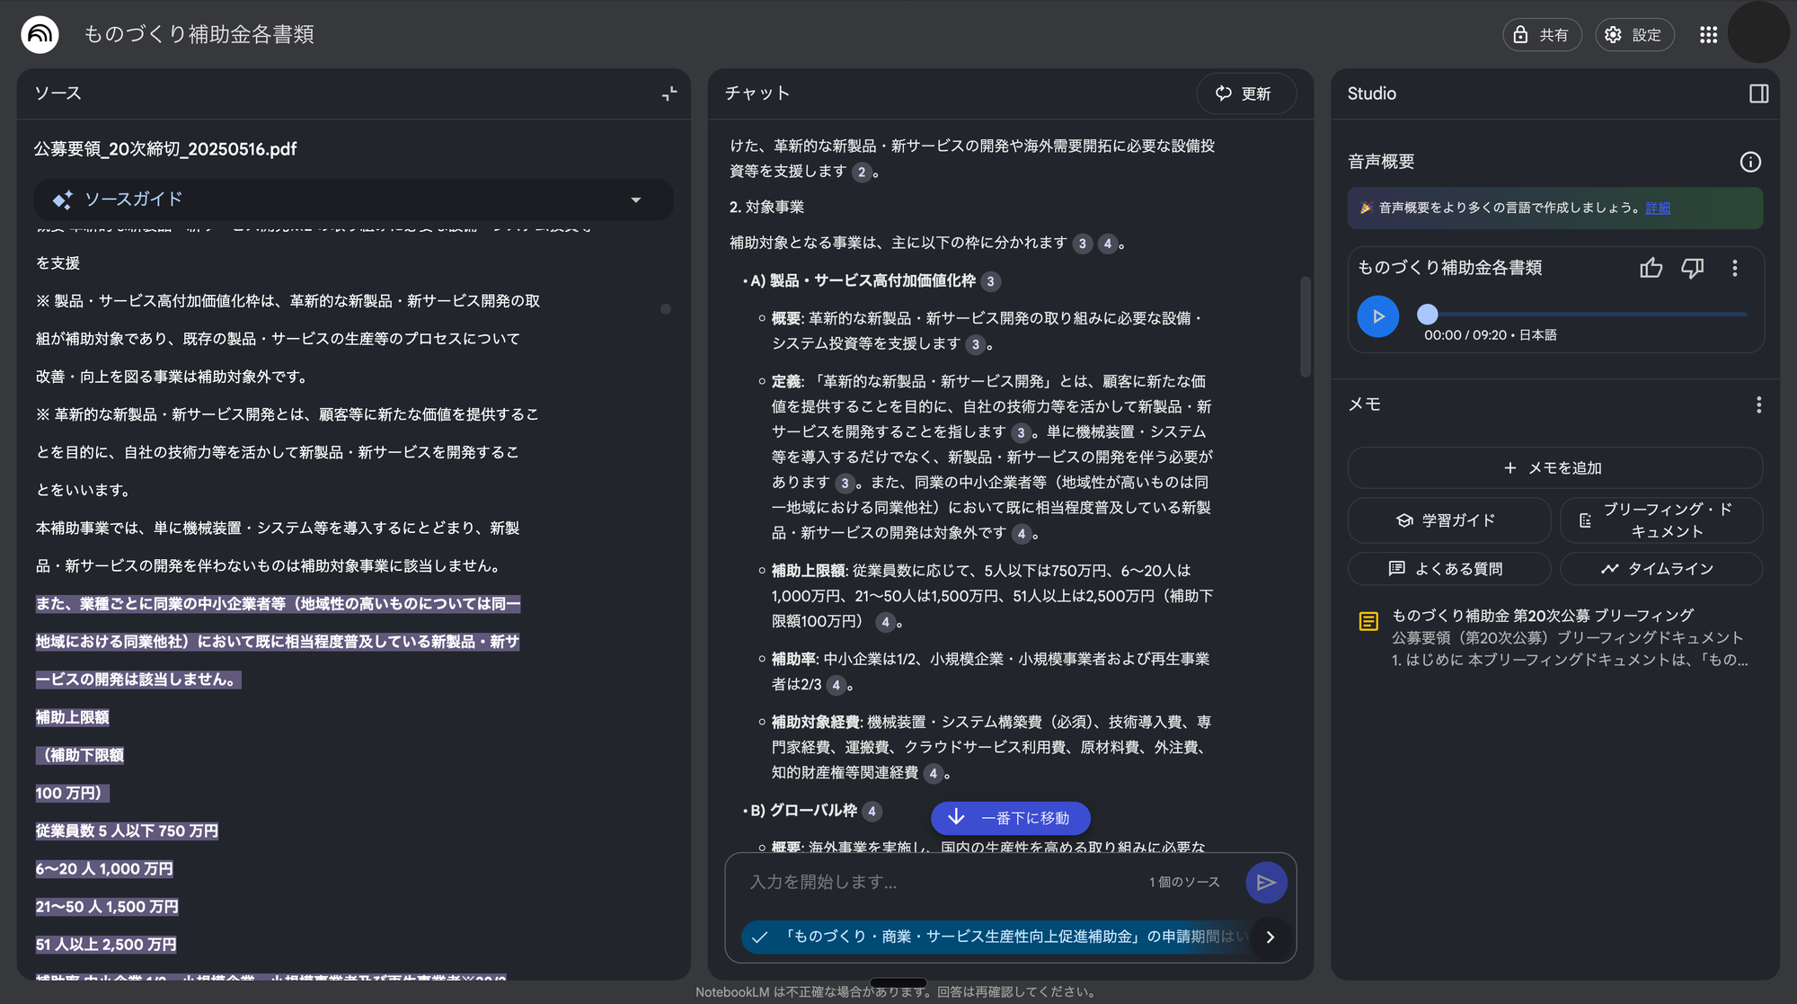Click highlighted text 6~20 人 1,000 万円
This screenshot has width=1797, height=1004.
(x=104, y=869)
